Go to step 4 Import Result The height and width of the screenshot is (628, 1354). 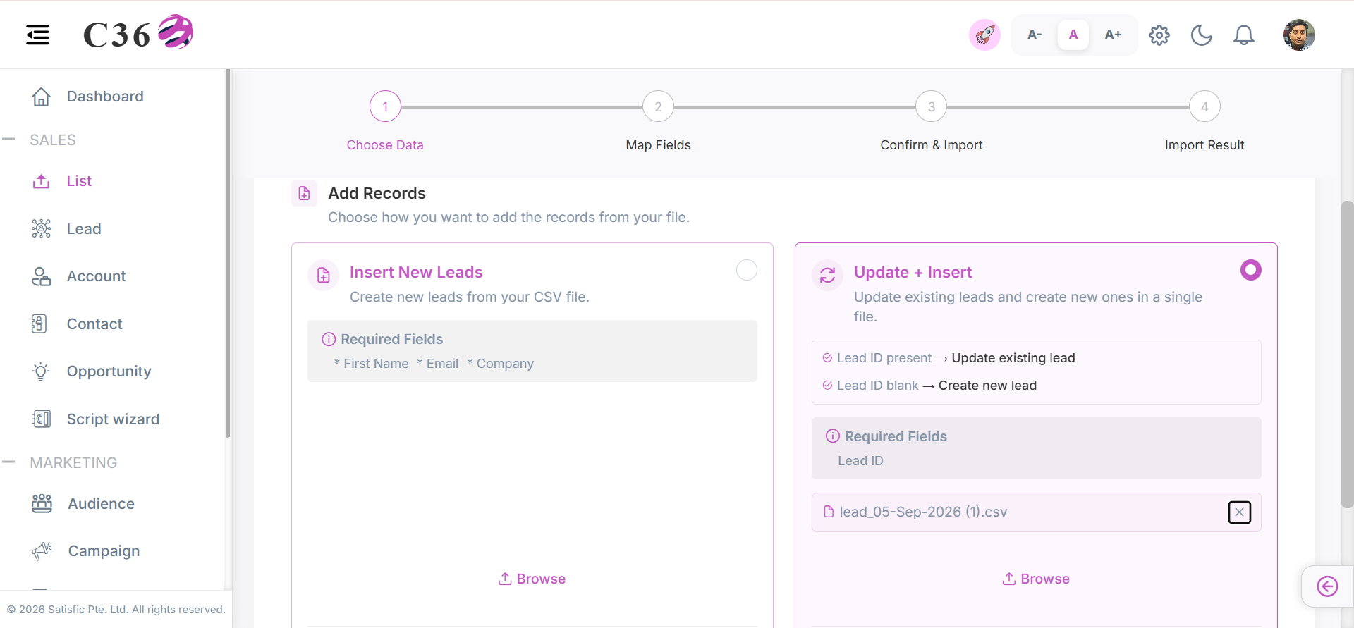coord(1204,106)
